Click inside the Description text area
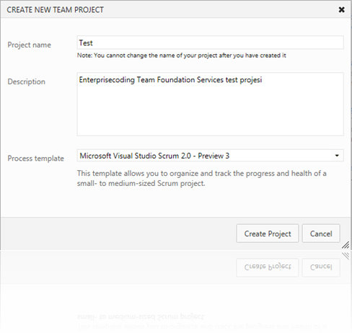352x333 pixels. pyautogui.click(x=210, y=104)
